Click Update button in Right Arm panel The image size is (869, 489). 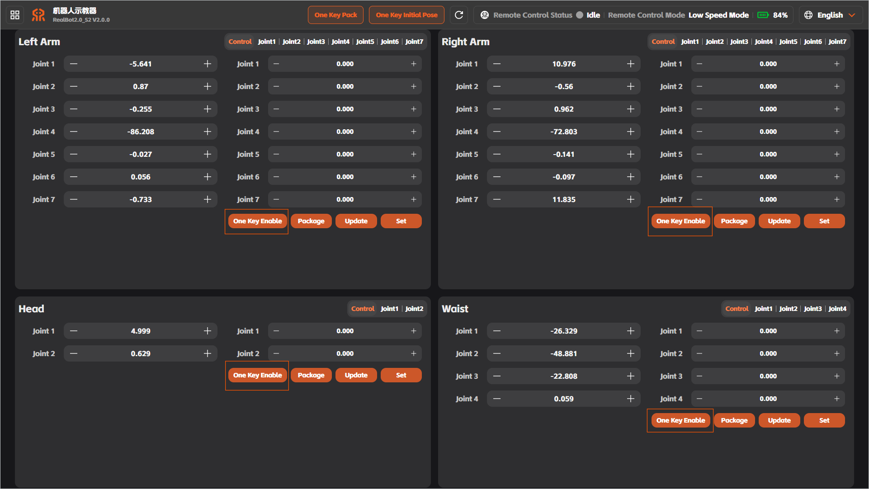[x=779, y=221]
